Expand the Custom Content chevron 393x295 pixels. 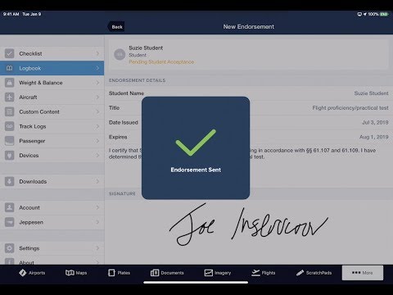pyautogui.click(x=97, y=111)
